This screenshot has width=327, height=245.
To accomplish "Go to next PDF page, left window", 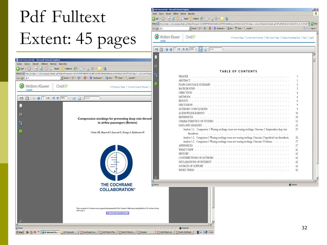I will [39, 98].
